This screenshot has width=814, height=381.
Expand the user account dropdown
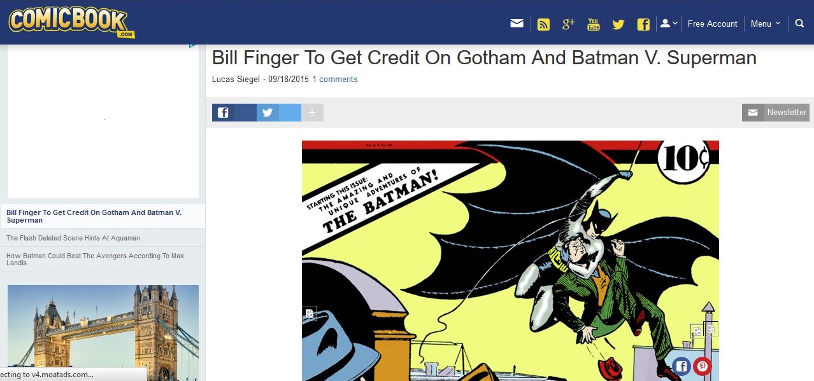(668, 24)
